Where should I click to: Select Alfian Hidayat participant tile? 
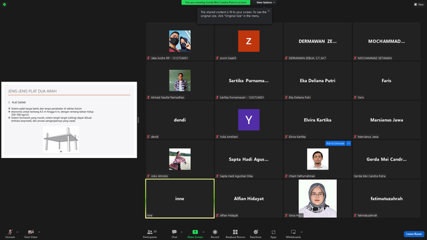point(249,199)
